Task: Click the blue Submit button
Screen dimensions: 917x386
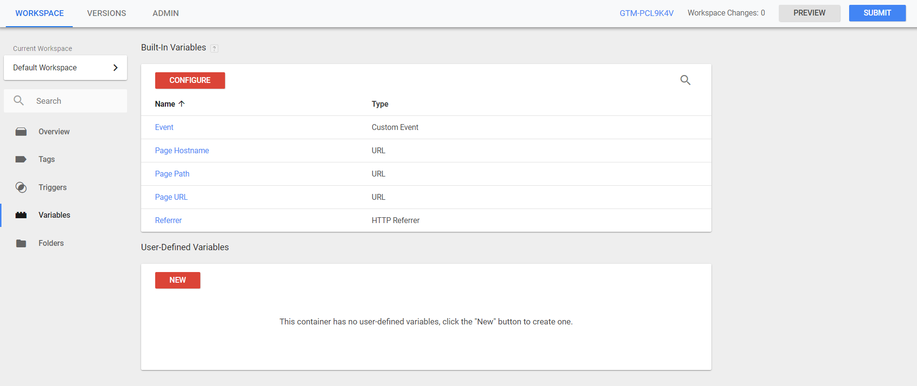Action: tap(877, 13)
